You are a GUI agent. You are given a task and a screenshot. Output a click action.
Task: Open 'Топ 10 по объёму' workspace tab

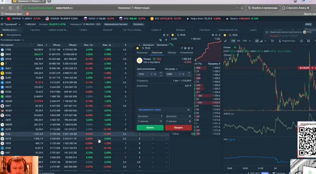[x=132, y=30]
